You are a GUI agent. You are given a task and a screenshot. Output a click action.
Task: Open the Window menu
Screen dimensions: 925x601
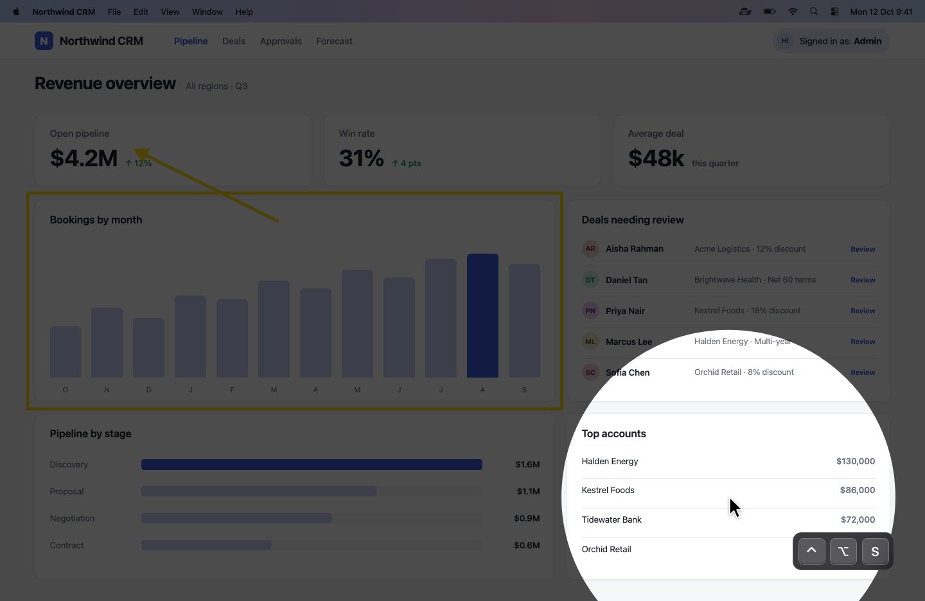(207, 12)
